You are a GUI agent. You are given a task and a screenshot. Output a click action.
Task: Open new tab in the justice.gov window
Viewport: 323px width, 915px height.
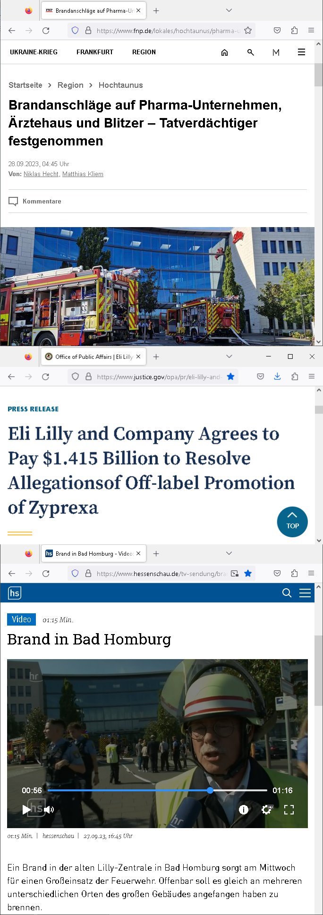[156, 356]
